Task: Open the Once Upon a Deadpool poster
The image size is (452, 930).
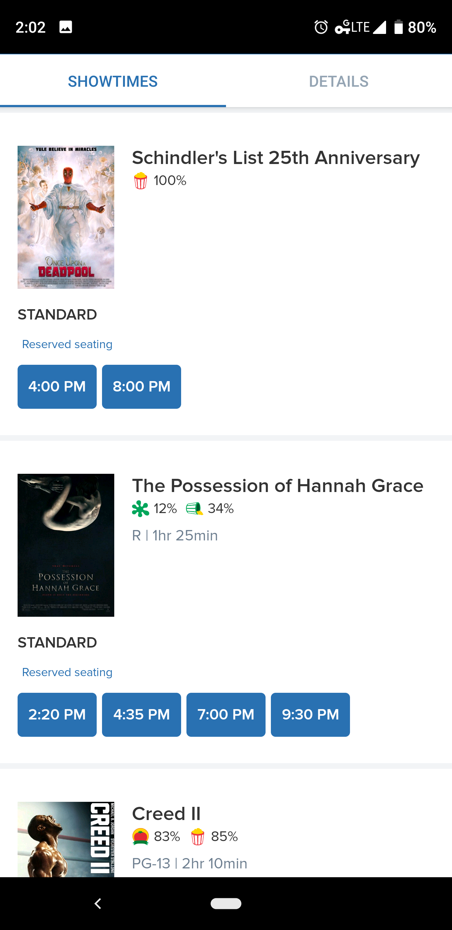Action: click(x=66, y=217)
